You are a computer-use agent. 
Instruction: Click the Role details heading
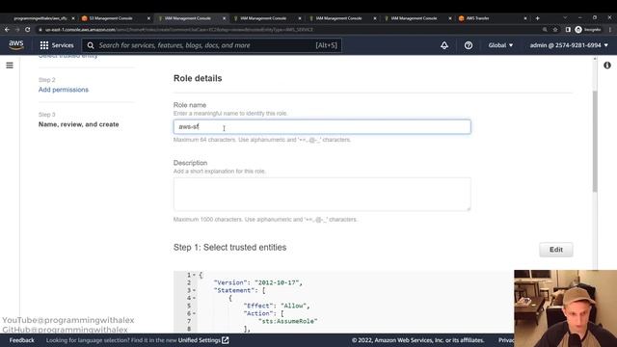198,78
